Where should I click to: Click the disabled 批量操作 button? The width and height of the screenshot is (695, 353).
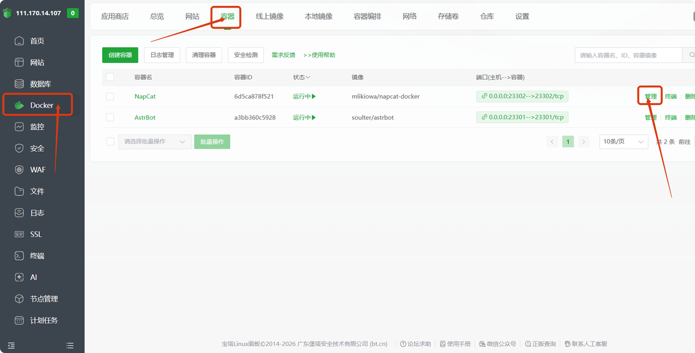212,142
